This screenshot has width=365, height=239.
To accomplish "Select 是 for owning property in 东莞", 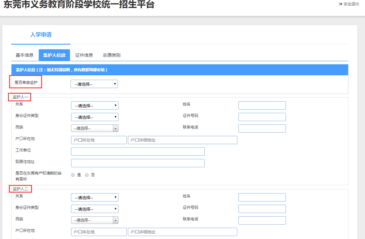I will tap(73, 175).
